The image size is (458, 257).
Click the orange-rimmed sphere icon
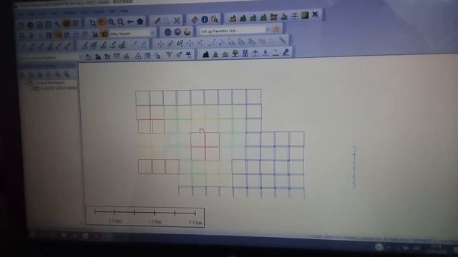187,31
